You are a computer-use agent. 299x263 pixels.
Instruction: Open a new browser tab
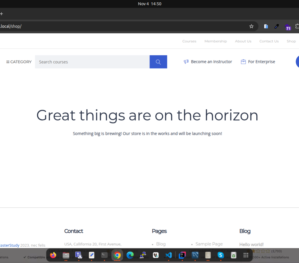click(1, 14)
